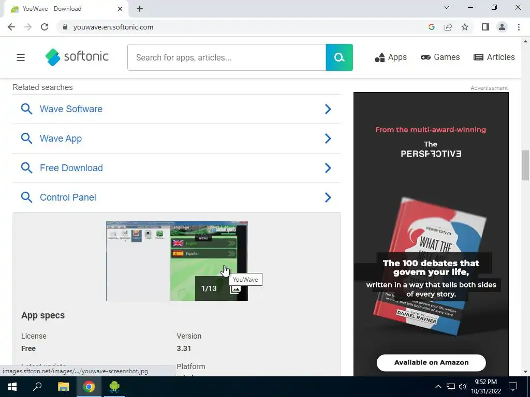Open File Explorer from taskbar
Screen dimensions: 530x397
pyautogui.click(x=63, y=387)
